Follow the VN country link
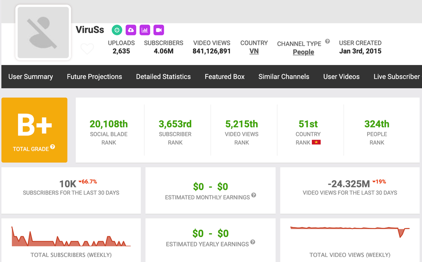 pyautogui.click(x=254, y=51)
